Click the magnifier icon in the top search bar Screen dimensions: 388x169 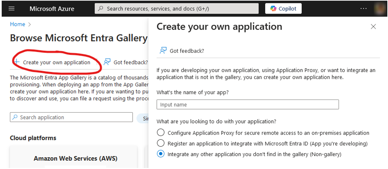tap(100, 9)
